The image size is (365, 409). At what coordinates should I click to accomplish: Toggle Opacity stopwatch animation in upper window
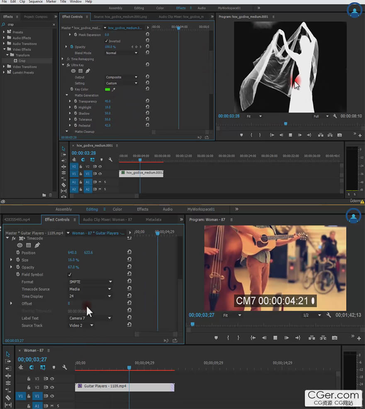tap(71, 47)
